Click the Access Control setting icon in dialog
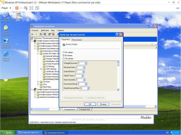 64,44
